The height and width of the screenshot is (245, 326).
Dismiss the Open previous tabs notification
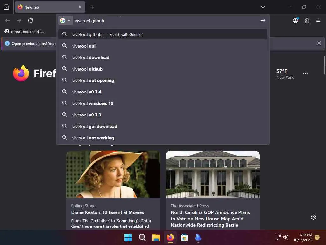tap(318, 43)
